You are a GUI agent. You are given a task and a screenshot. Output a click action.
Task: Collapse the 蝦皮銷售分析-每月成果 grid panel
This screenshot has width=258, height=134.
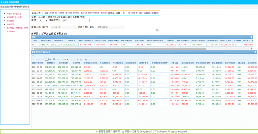(x=255, y=52)
